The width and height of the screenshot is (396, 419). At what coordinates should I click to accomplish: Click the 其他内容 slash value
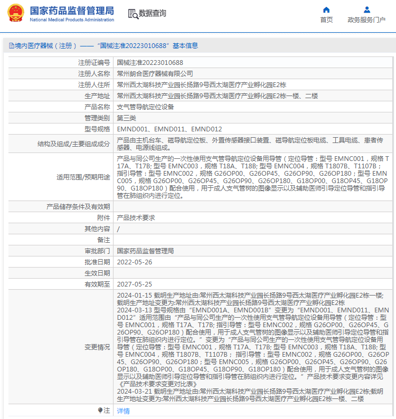tap(118, 229)
